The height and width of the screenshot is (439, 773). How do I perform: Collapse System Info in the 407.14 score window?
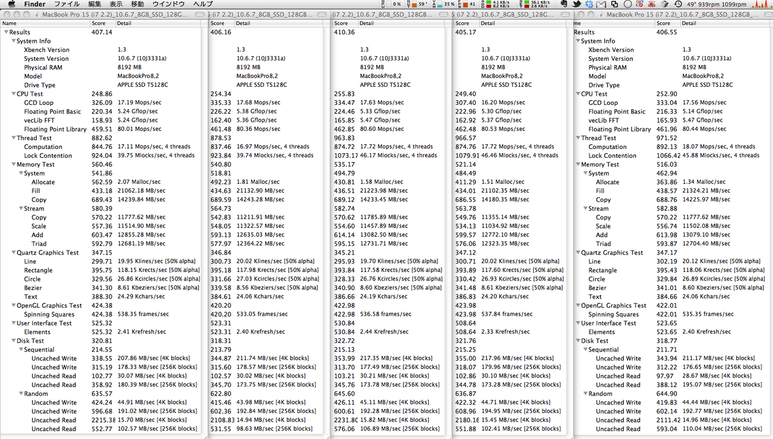(13, 41)
